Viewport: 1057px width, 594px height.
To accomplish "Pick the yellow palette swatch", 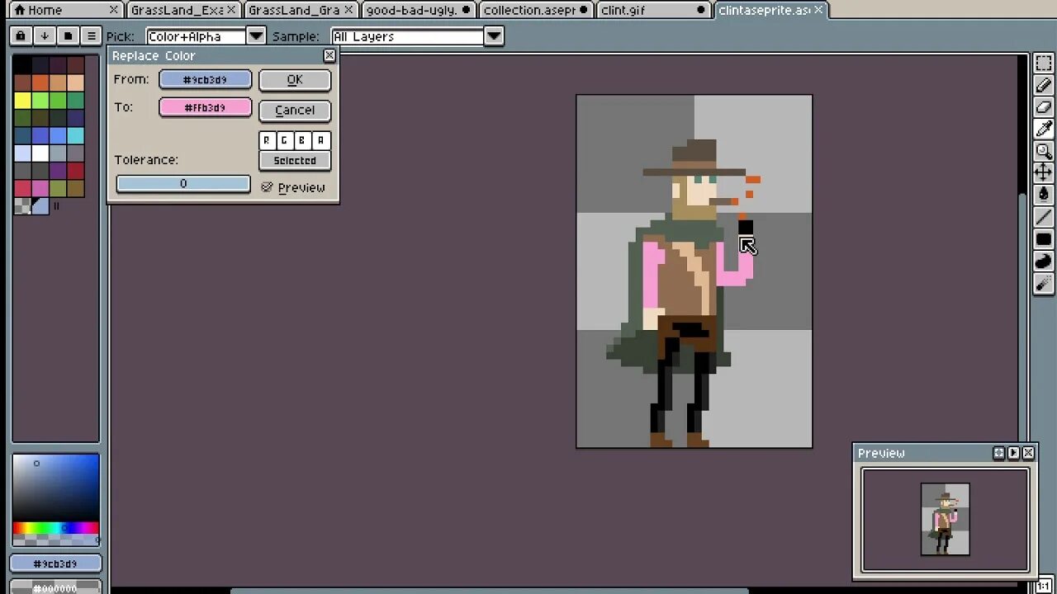I will tap(22, 100).
